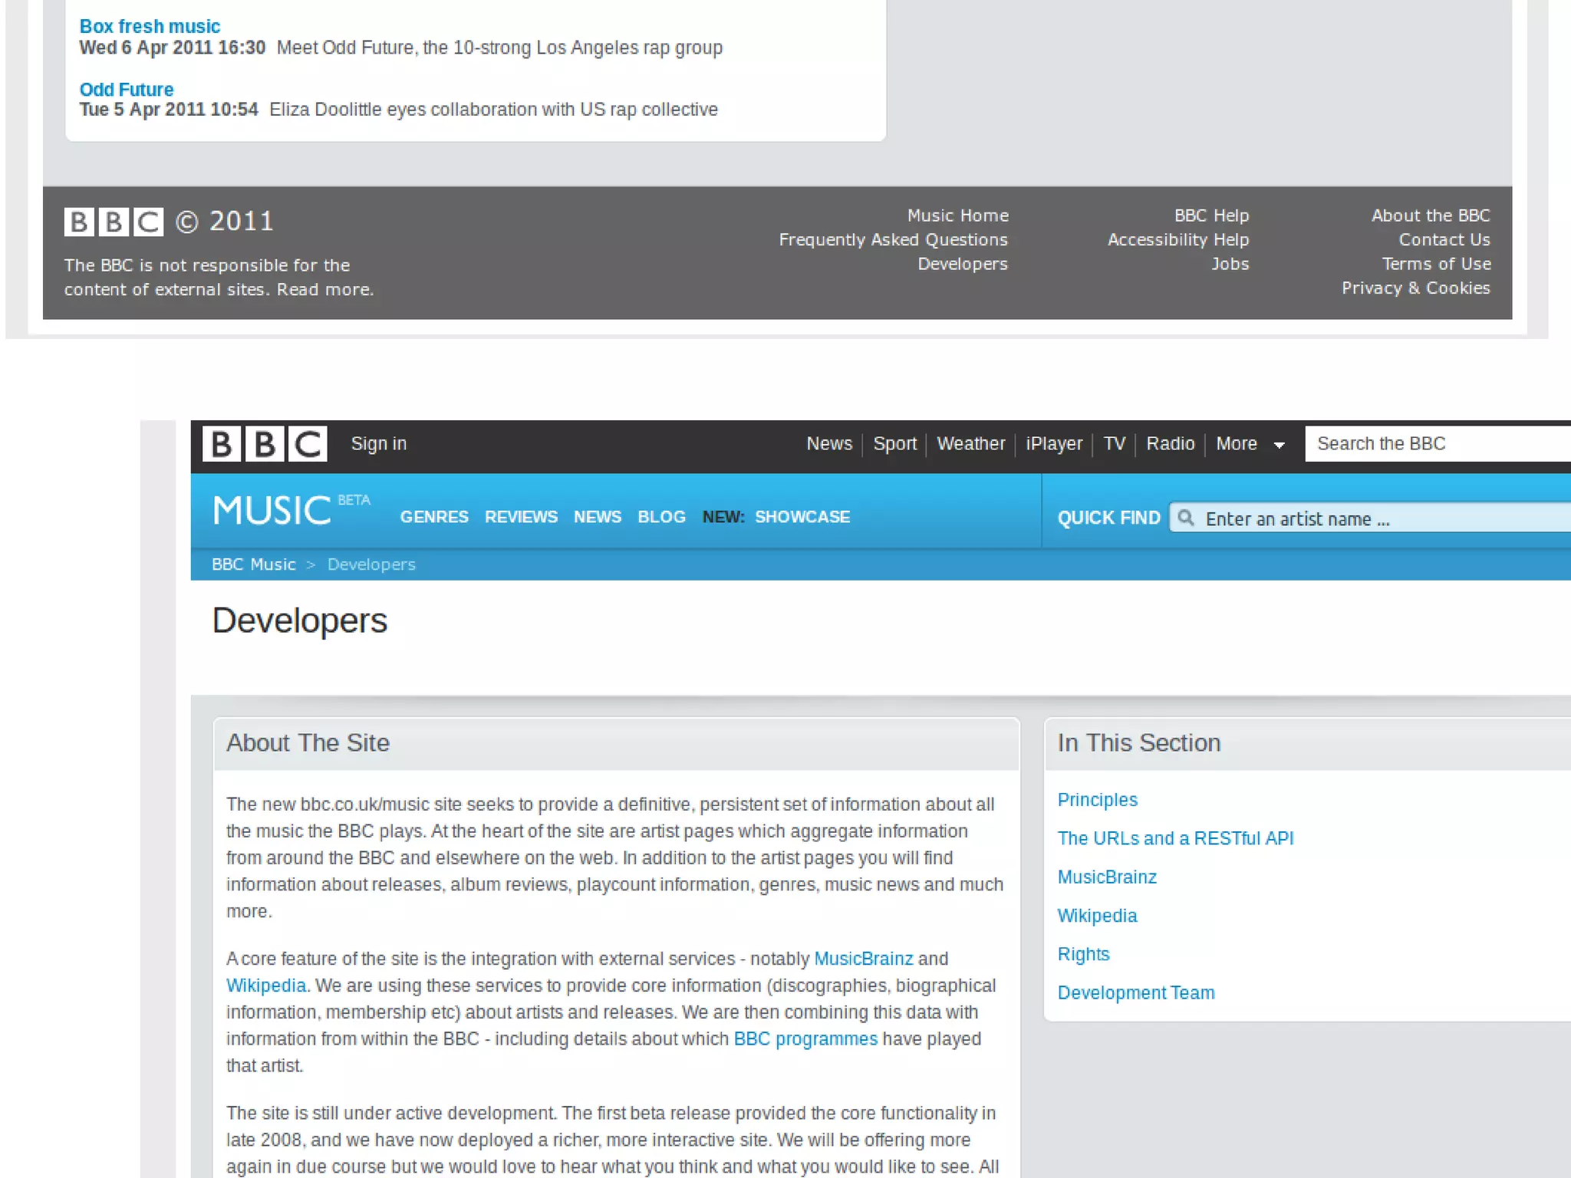Image resolution: width=1571 pixels, height=1178 pixels.
Task: Open the Principles section link
Action: point(1098,800)
